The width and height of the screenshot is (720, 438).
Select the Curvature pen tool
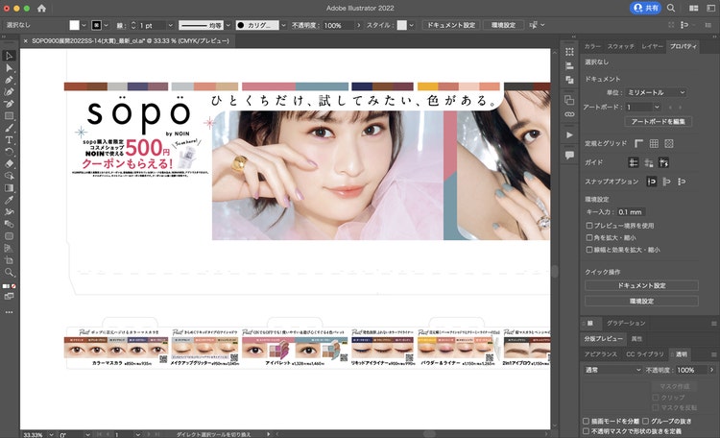[x=9, y=92]
